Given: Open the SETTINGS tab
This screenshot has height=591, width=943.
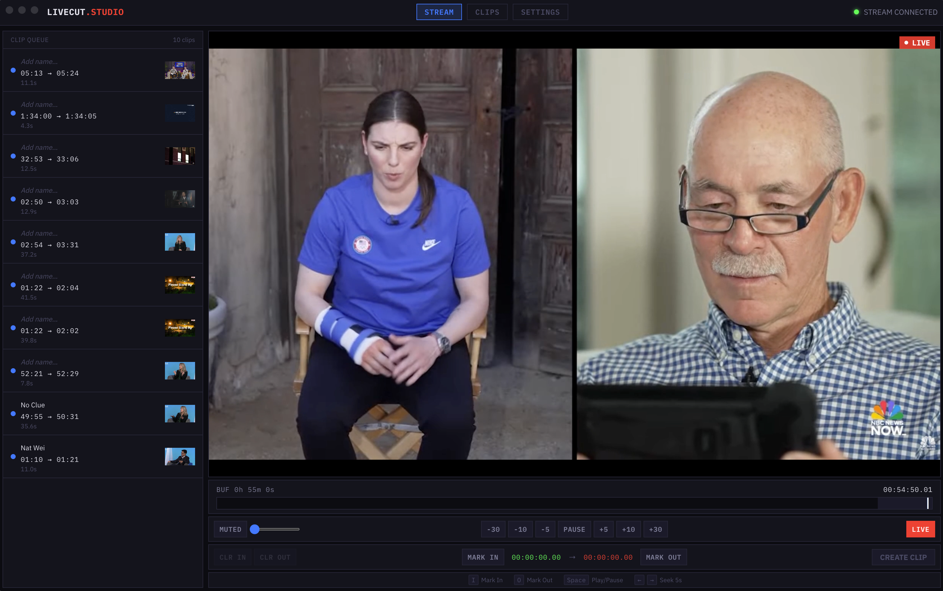Looking at the screenshot, I should (x=540, y=12).
